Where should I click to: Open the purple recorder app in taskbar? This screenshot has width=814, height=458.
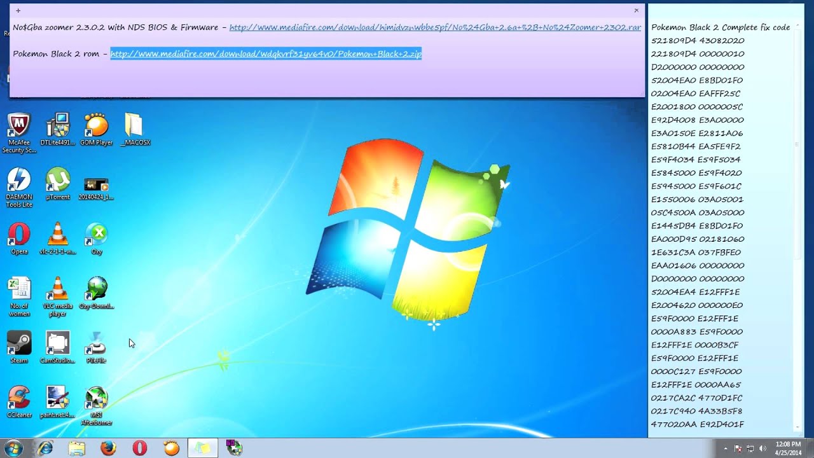(x=234, y=448)
